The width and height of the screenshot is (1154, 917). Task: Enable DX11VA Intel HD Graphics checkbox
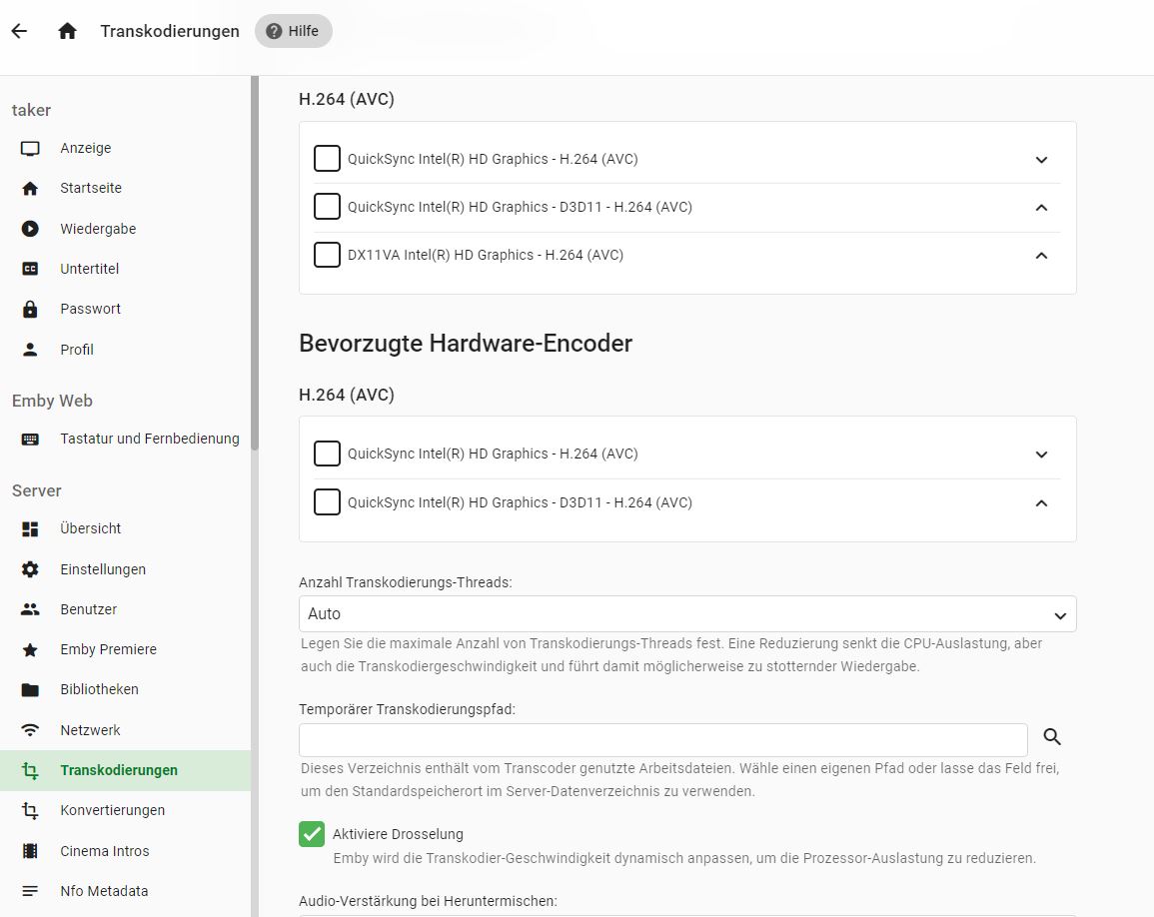[327, 255]
